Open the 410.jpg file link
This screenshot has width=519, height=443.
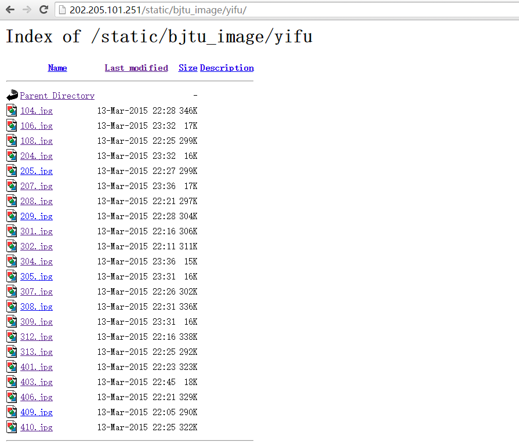tap(37, 427)
